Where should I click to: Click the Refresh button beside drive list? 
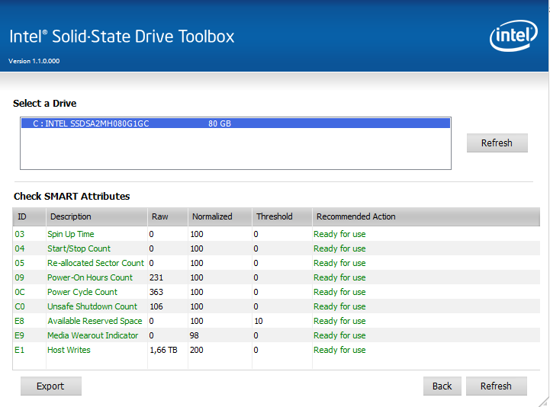[497, 143]
